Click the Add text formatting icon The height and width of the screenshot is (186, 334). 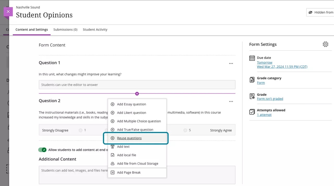[x=112, y=147]
